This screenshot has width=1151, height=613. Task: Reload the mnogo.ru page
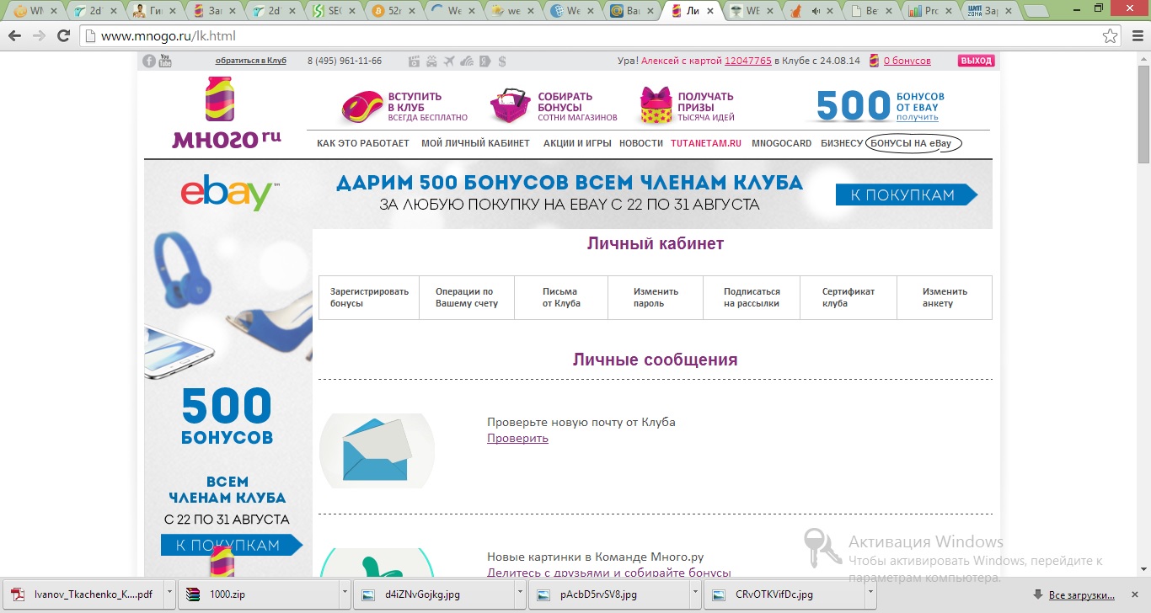[63, 36]
